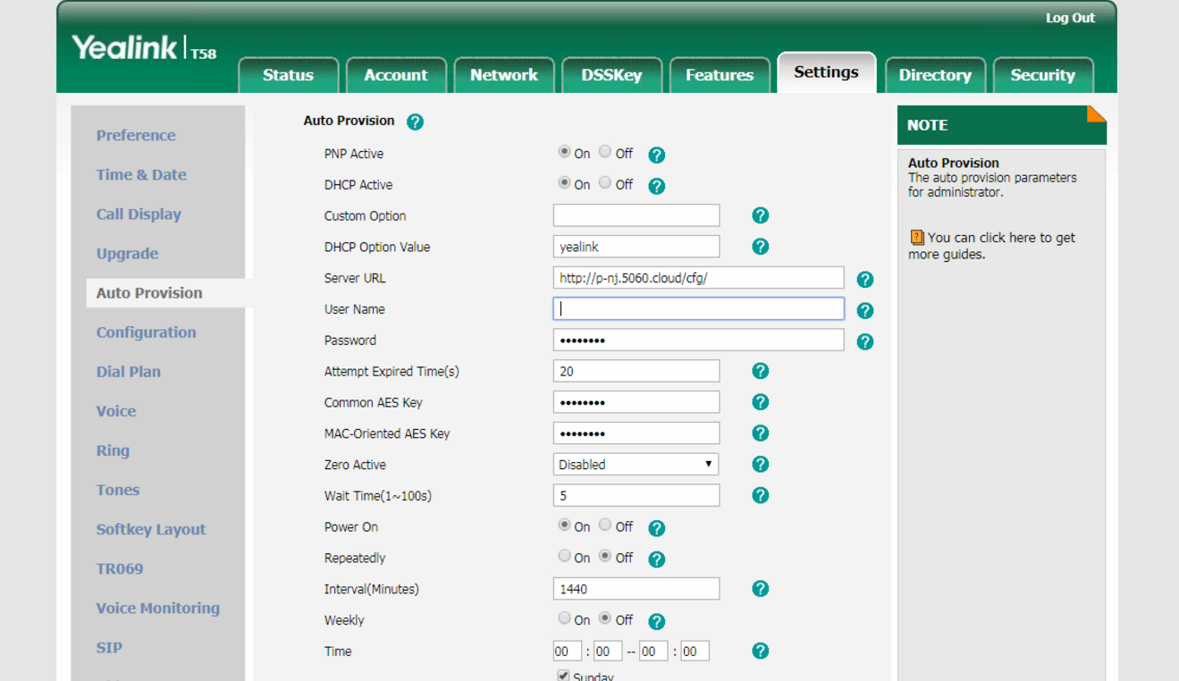1179x681 pixels.
Task: Click help icon for DHCP Active
Action: pos(656,187)
